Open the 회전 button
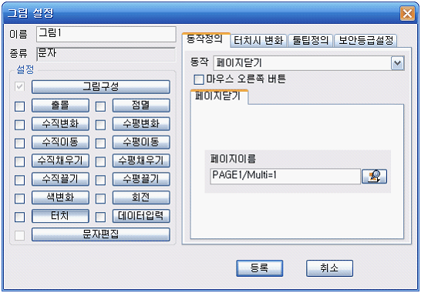 141,197
